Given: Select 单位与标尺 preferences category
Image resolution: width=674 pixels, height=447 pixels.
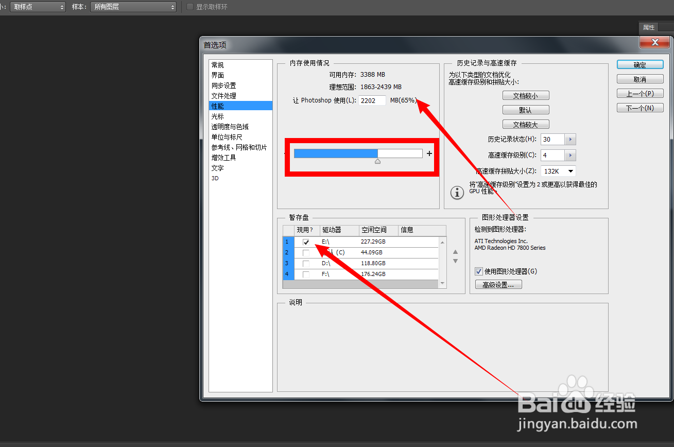Looking at the screenshot, I should click(240, 137).
